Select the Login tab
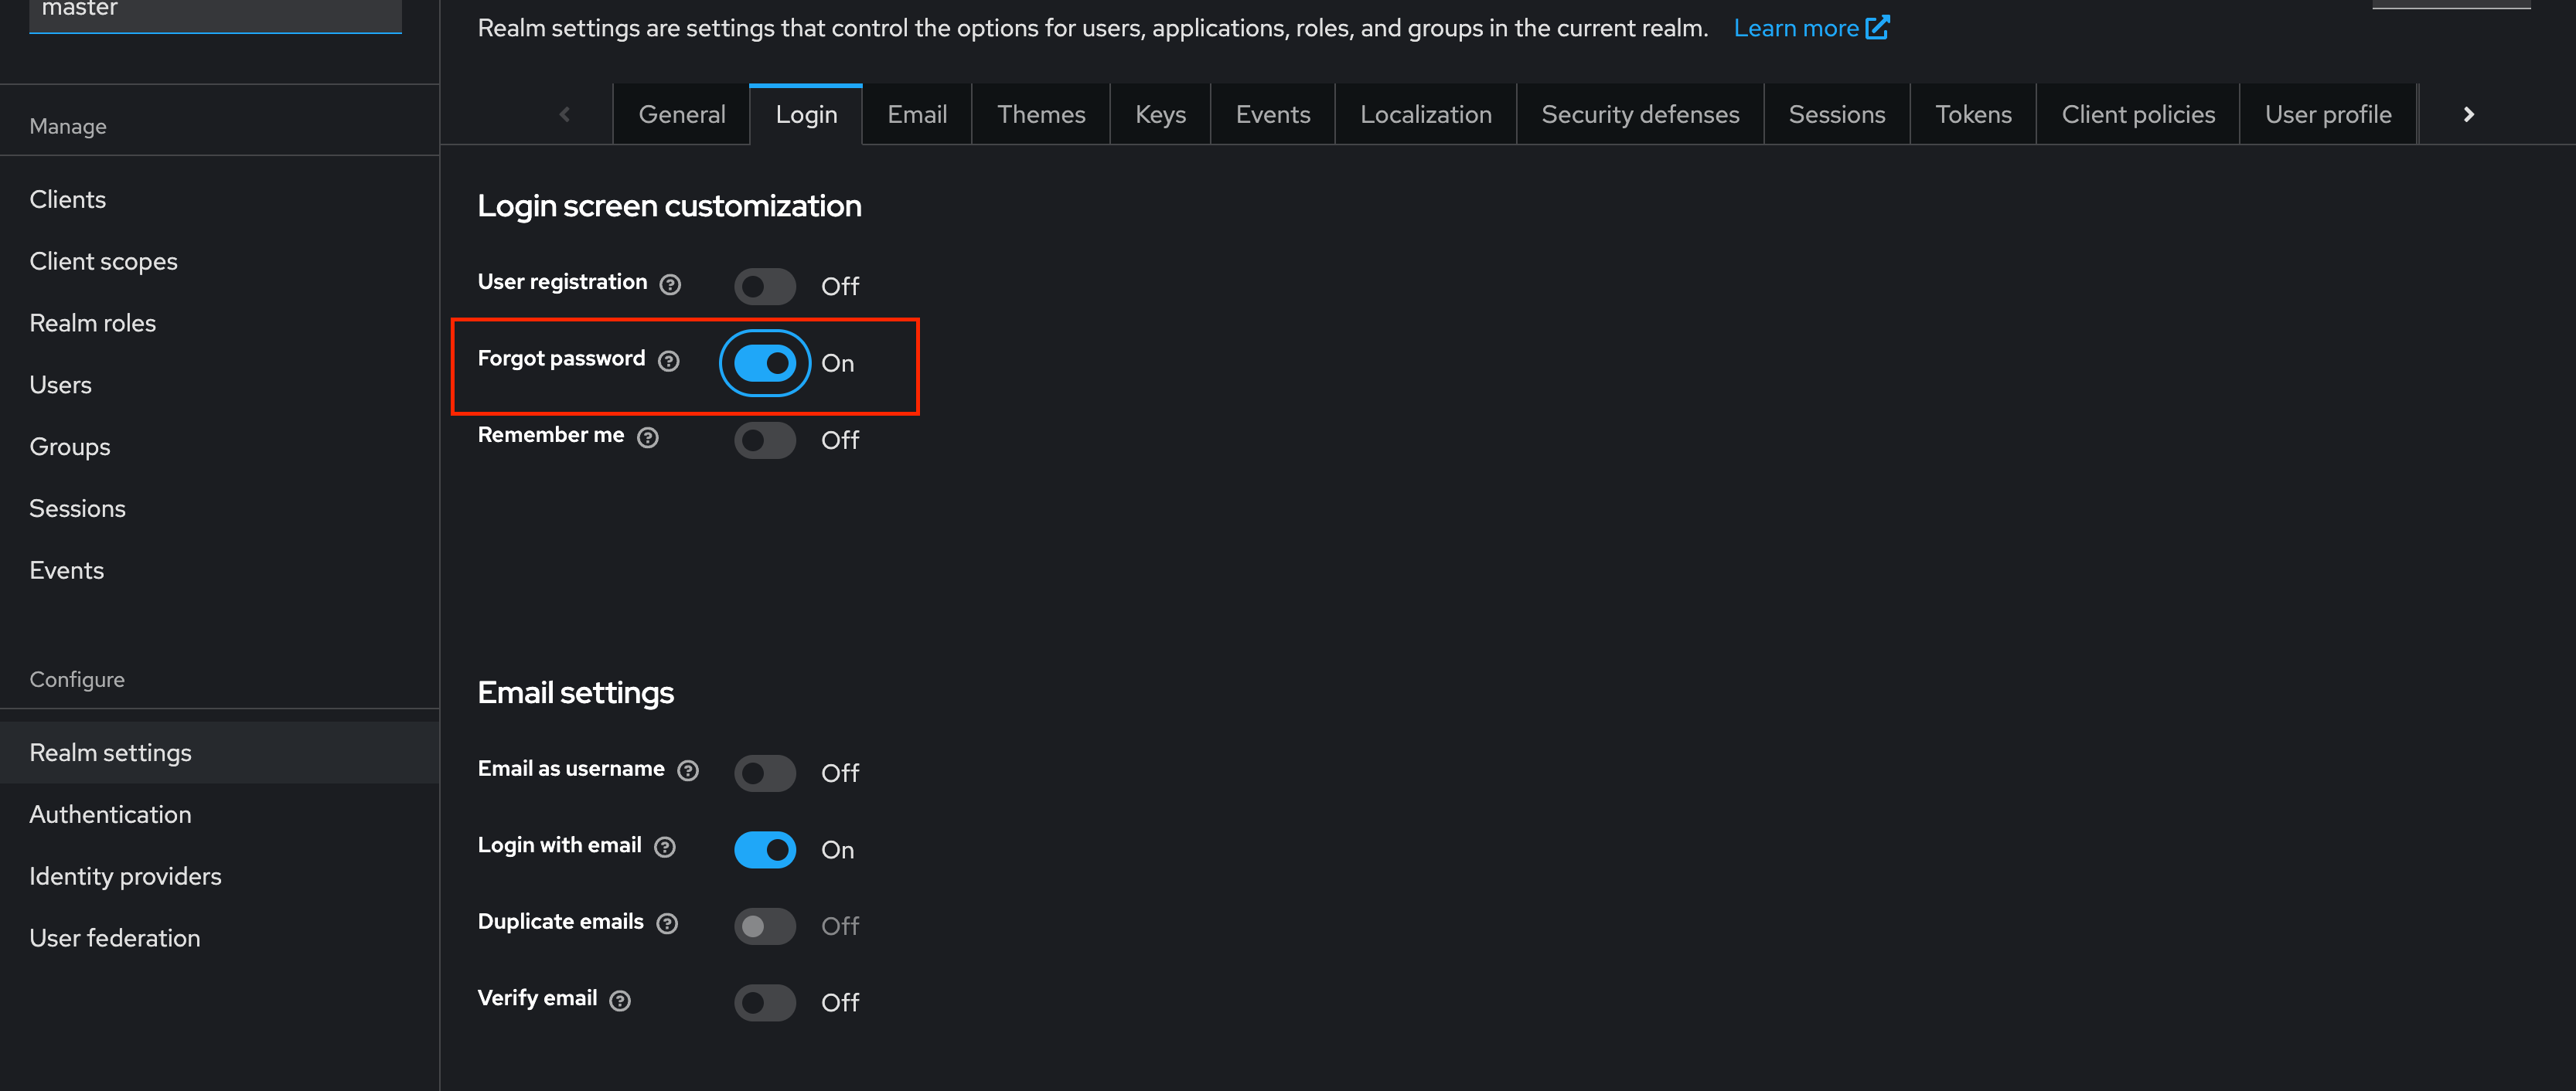The height and width of the screenshot is (1091, 2576). coord(806,114)
